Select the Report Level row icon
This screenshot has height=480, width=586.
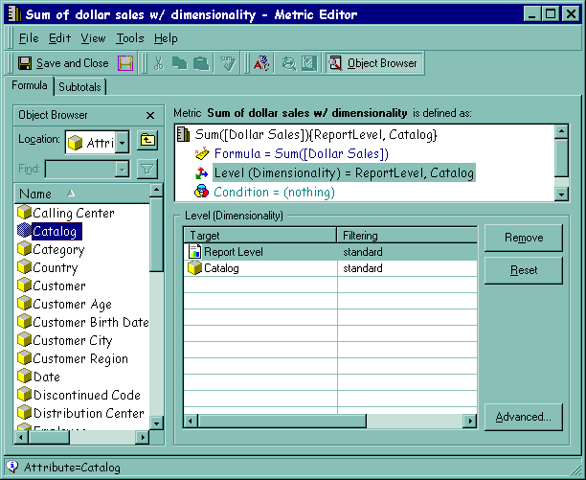pyautogui.click(x=194, y=252)
